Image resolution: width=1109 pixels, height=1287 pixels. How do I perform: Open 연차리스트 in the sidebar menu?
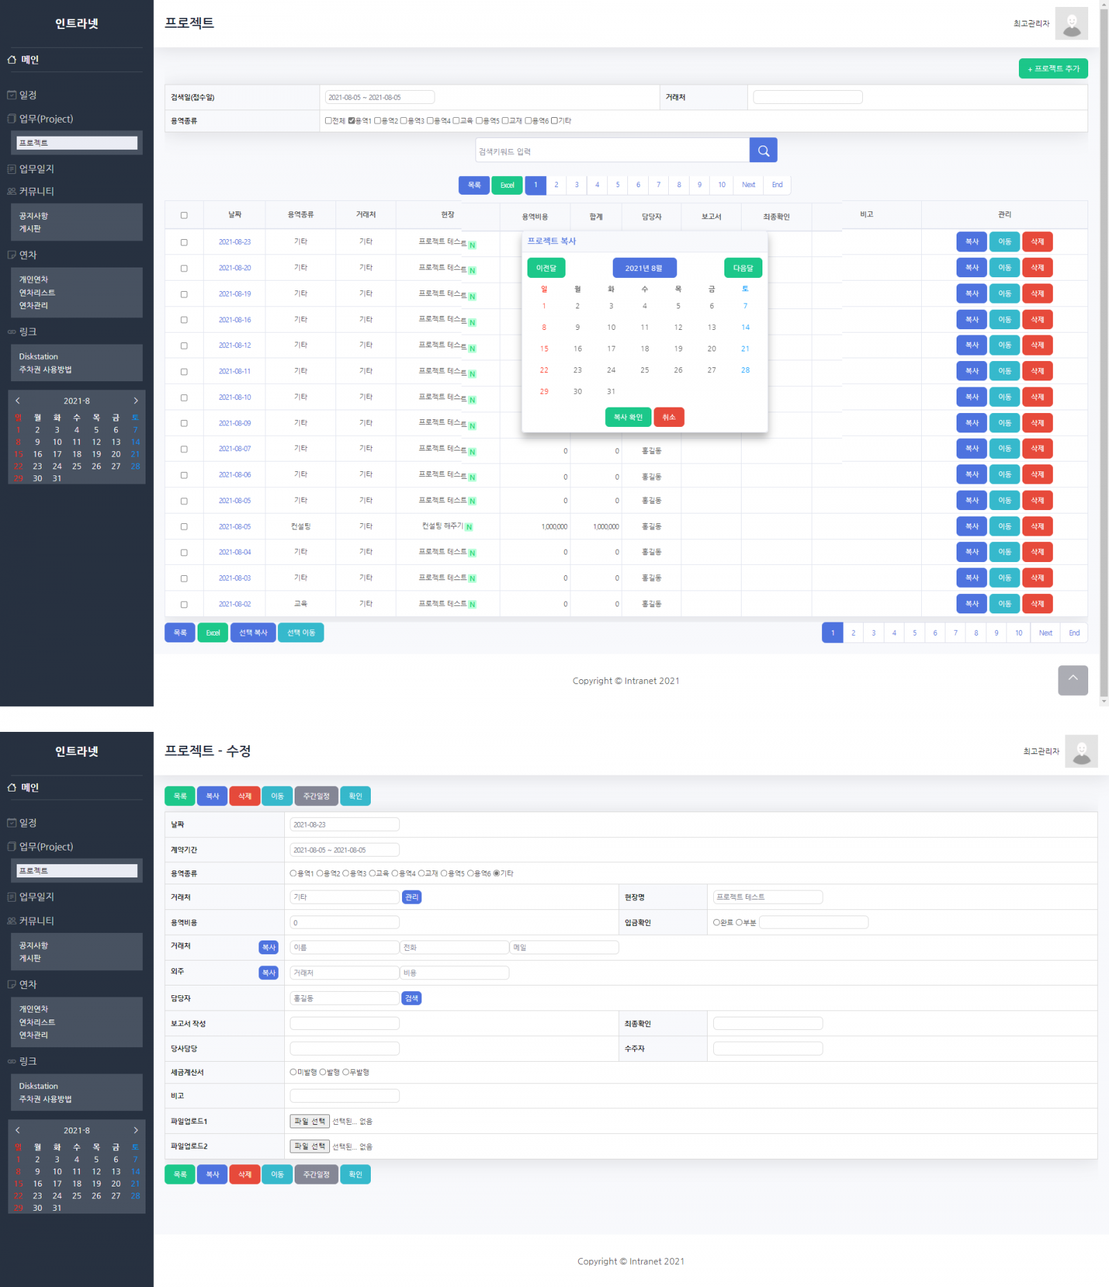(x=37, y=292)
